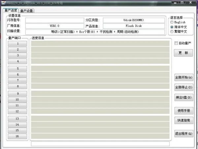
Task: Click production port button 15
Action: (x=17, y=130)
